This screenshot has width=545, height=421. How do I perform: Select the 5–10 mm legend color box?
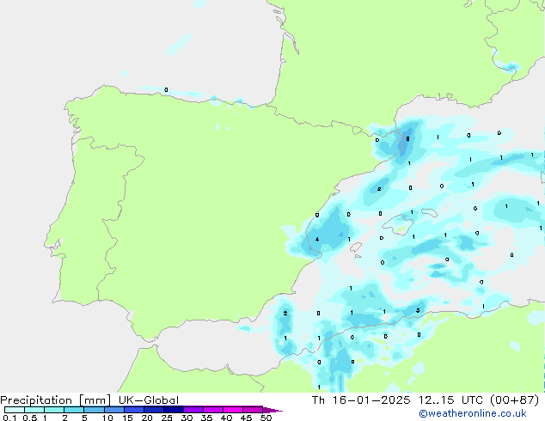tap(94, 410)
